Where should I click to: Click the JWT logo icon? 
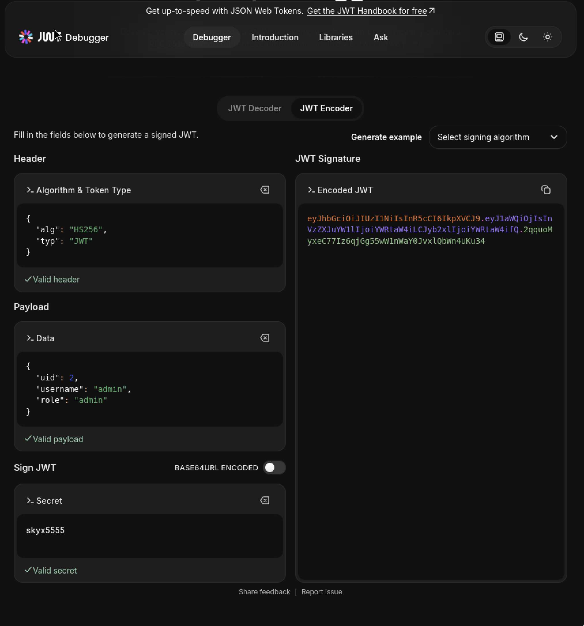click(26, 37)
